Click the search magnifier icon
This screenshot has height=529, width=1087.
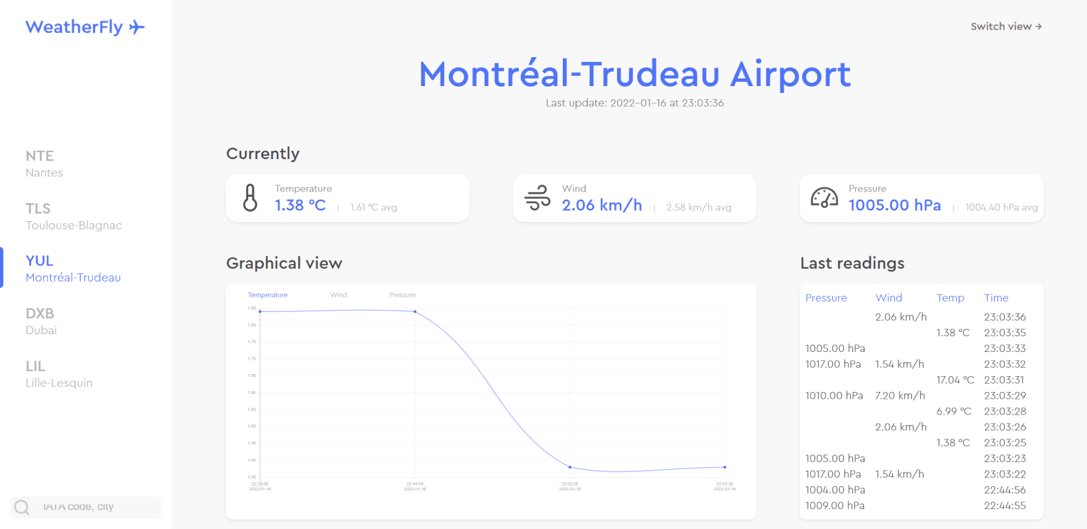point(22,508)
